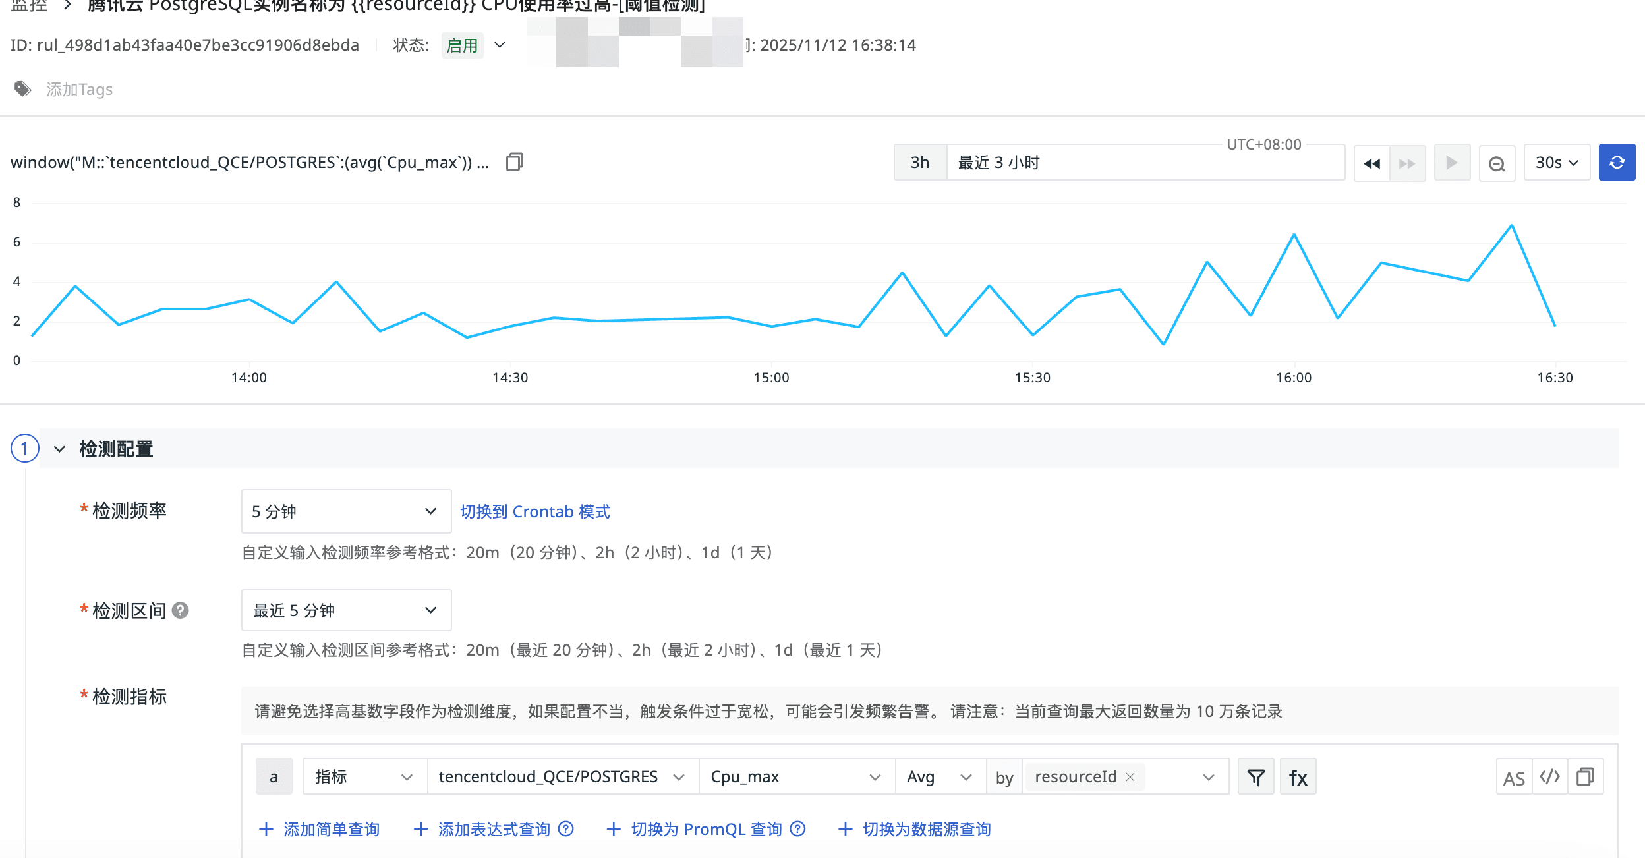Open the filter funnel for query a
Viewport: 1645px width, 858px height.
(x=1255, y=777)
